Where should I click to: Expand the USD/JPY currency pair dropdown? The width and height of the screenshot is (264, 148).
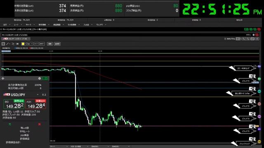coord(38,95)
